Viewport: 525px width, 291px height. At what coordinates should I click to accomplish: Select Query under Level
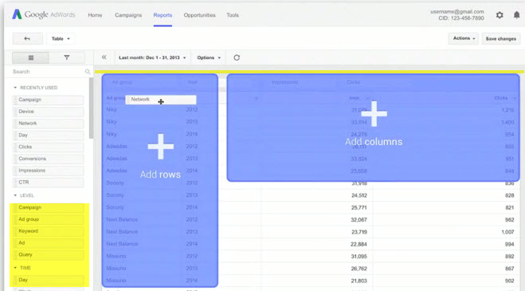point(49,255)
